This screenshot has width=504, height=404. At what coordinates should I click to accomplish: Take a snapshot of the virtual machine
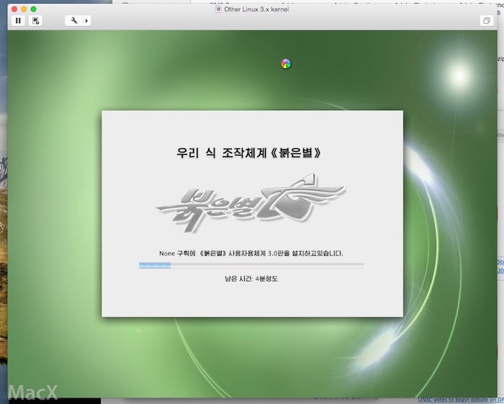35,21
